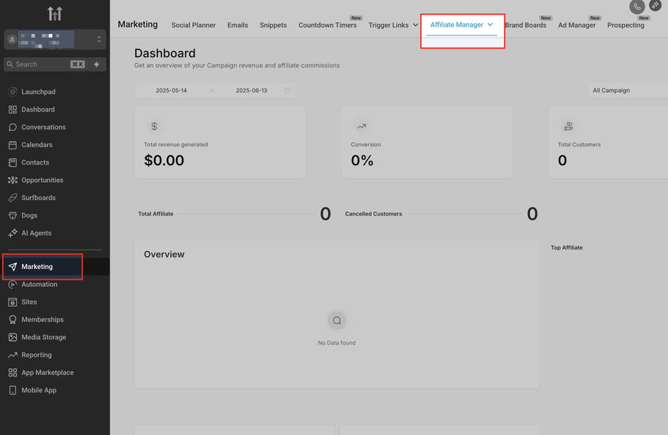The width and height of the screenshot is (668, 435).
Task: Switch to the Ad Manager tab
Action: pos(577,25)
